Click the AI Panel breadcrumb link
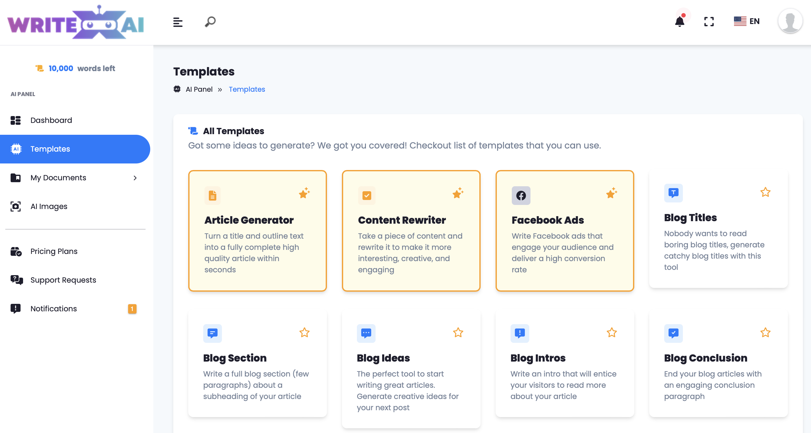The height and width of the screenshot is (433, 811). click(x=199, y=89)
